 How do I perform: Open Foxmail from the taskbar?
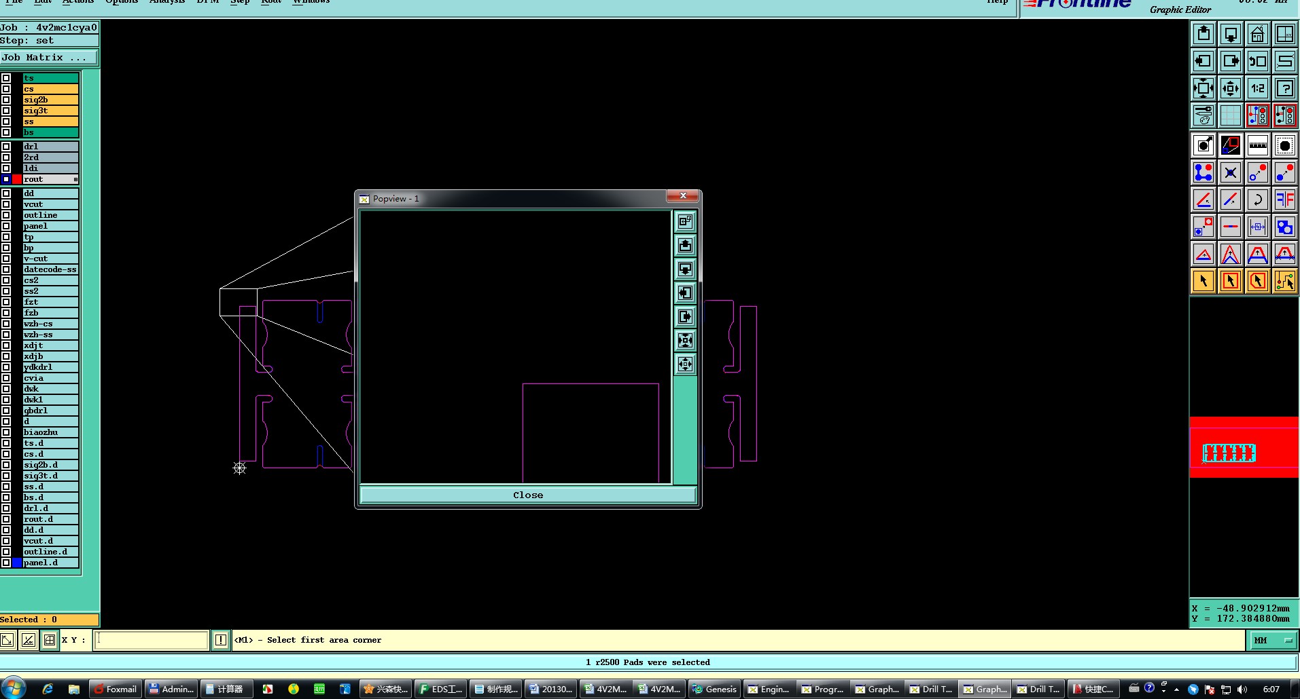[x=116, y=689]
